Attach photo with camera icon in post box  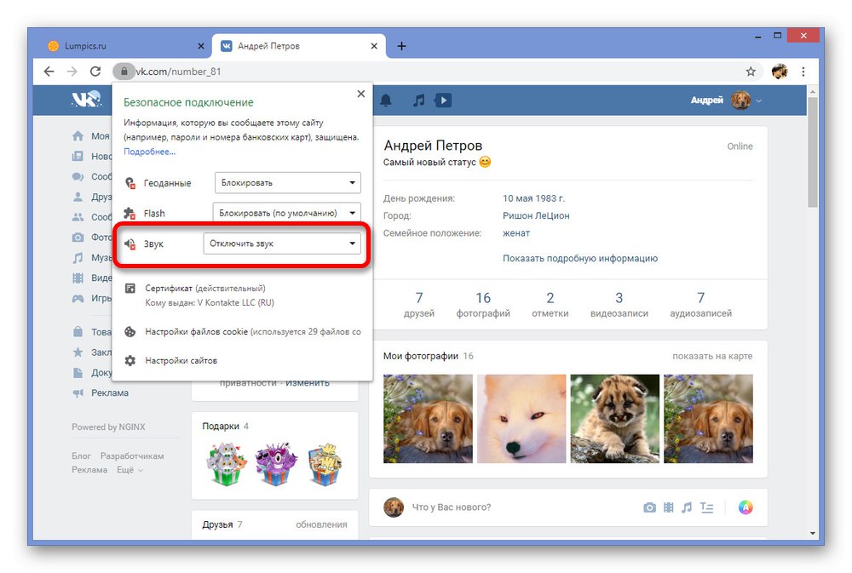coord(649,507)
